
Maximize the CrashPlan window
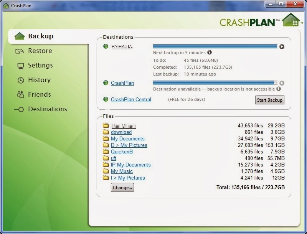click(x=281, y=4)
